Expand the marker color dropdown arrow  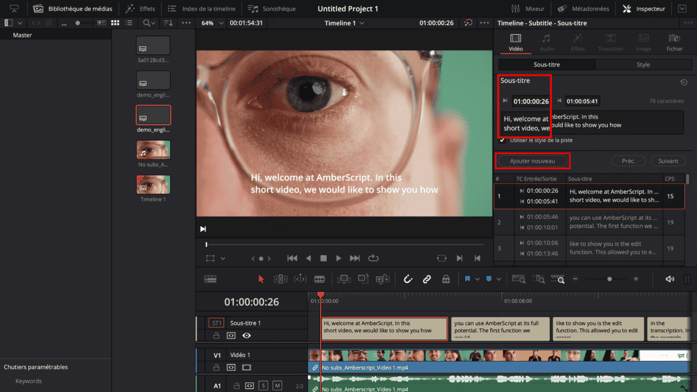tap(499, 279)
